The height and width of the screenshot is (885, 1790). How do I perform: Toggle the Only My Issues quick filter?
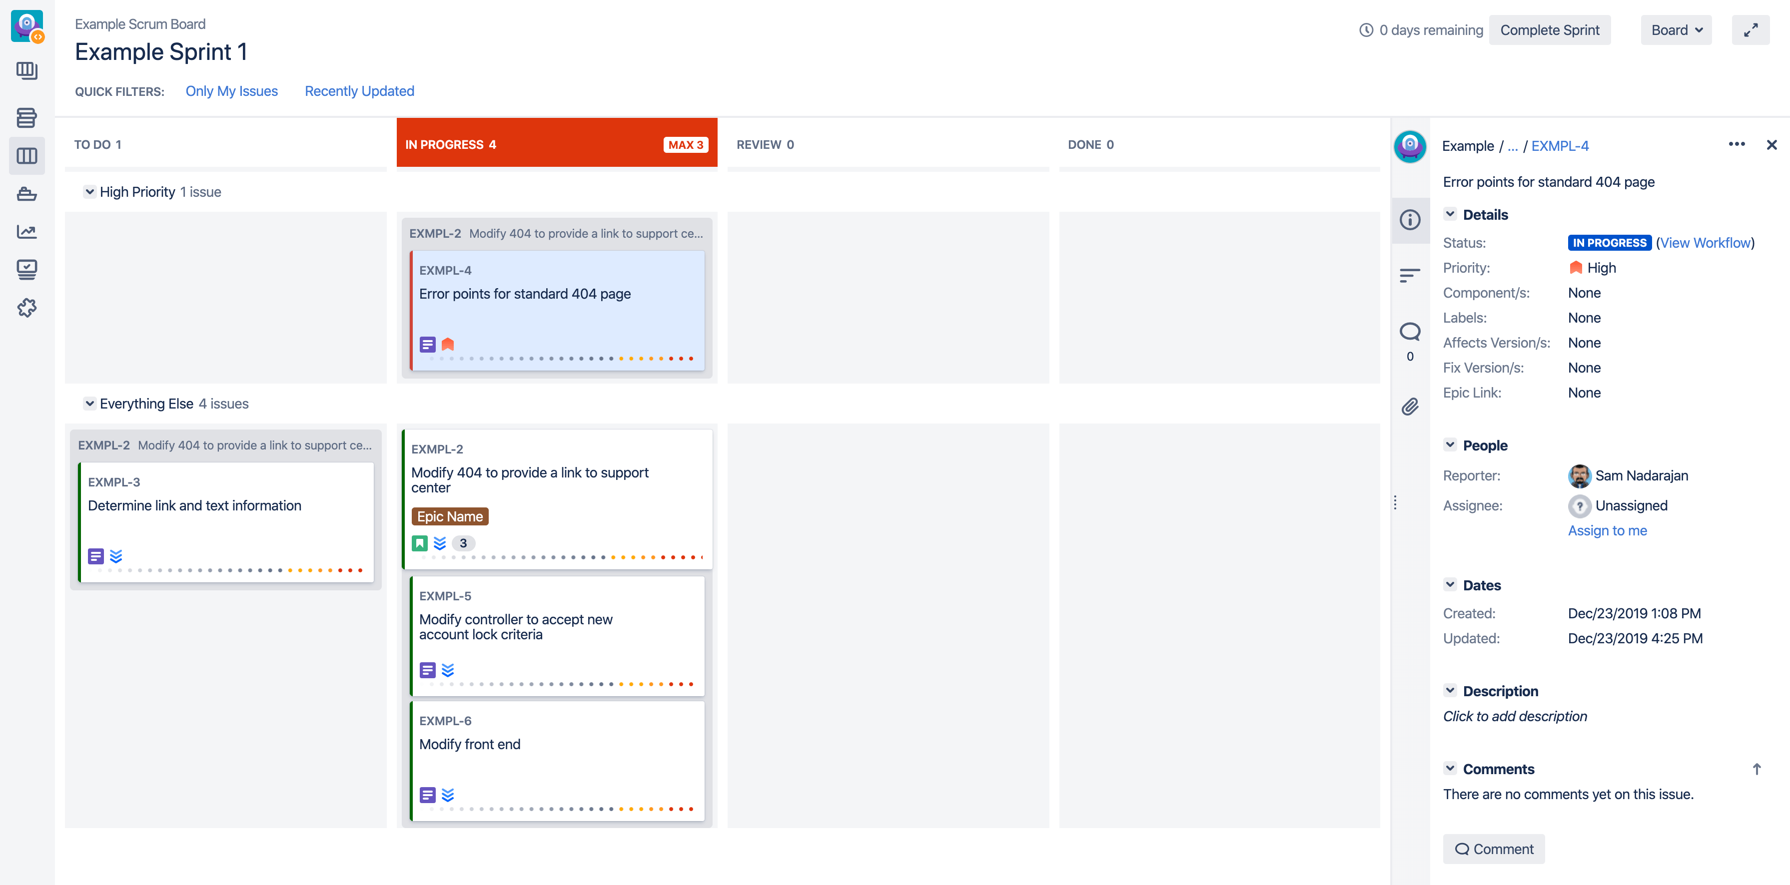coord(231,91)
